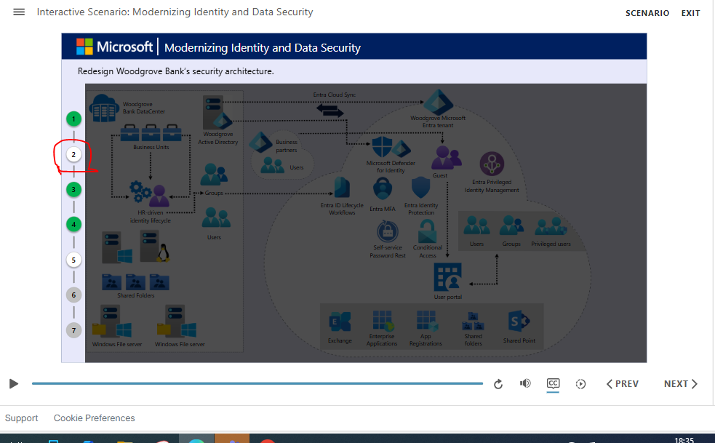The height and width of the screenshot is (443, 715).
Task: Click the "Modernizing Identity and Data Security" banner title
Action: click(262, 48)
